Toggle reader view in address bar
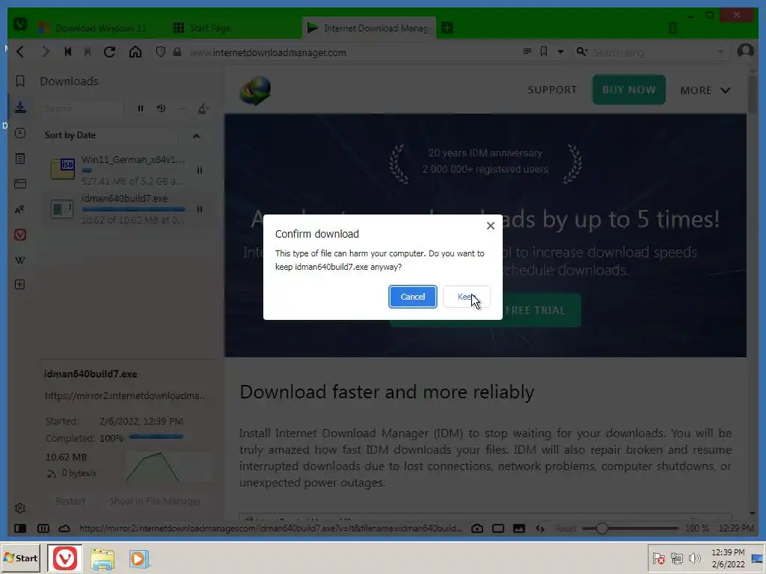This screenshot has width=766, height=574. point(527,52)
